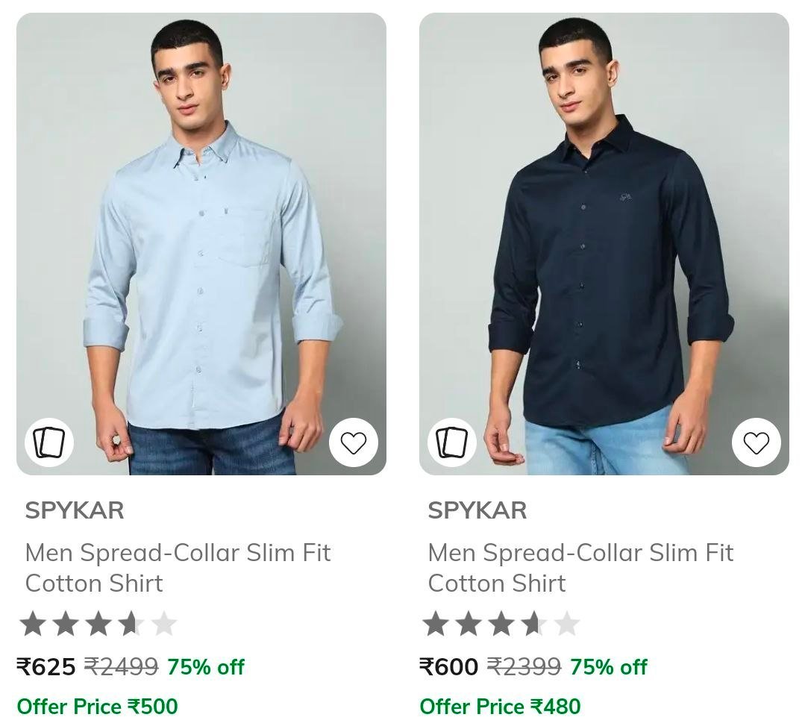
Task: Click the struck-through ₹2499 original price
Action: pyautogui.click(x=121, y=667)
